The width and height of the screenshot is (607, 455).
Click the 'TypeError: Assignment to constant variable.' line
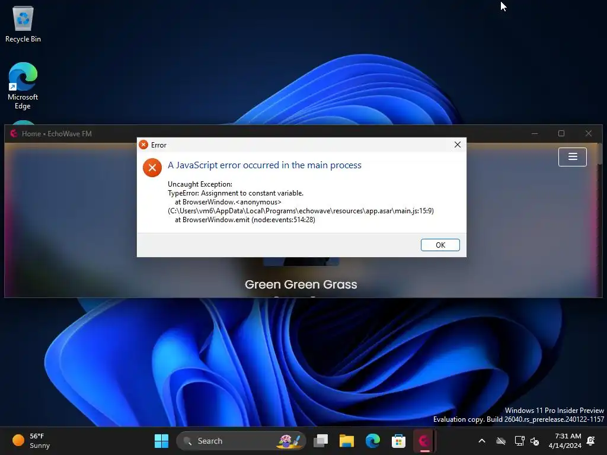[235, 193]
